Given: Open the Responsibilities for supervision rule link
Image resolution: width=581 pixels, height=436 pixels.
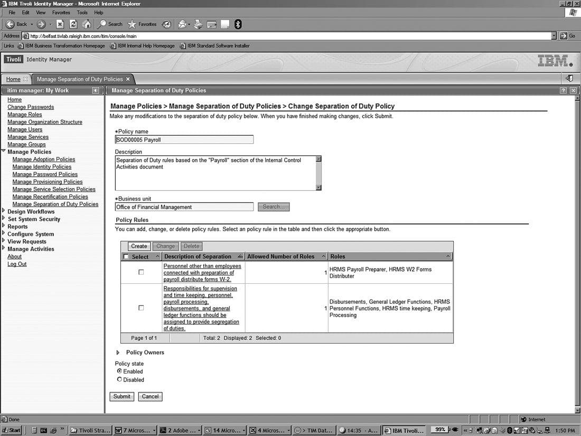Looking at the screenshot, I should (x=201, y=309).
